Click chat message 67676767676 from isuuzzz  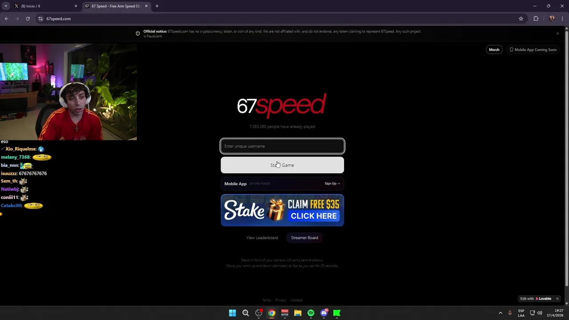click(33, 173)
